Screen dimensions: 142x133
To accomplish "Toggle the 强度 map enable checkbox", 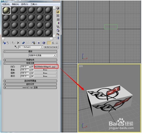I will click(x=33, y=73).
